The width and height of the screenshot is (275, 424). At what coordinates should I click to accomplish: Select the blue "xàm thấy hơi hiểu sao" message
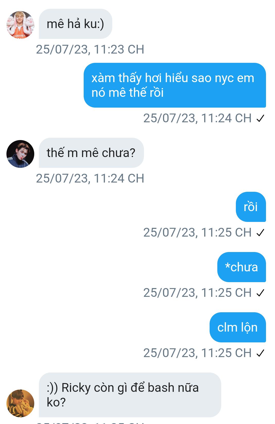[x=175, y=85]
